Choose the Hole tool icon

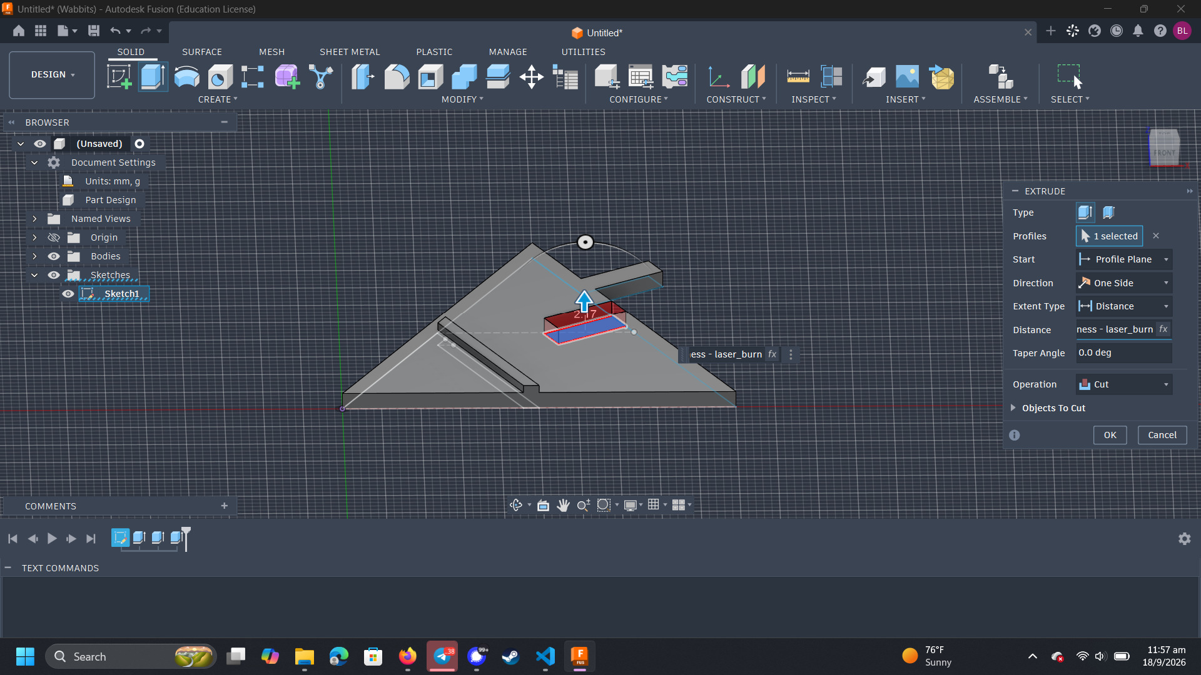[220, 77]
